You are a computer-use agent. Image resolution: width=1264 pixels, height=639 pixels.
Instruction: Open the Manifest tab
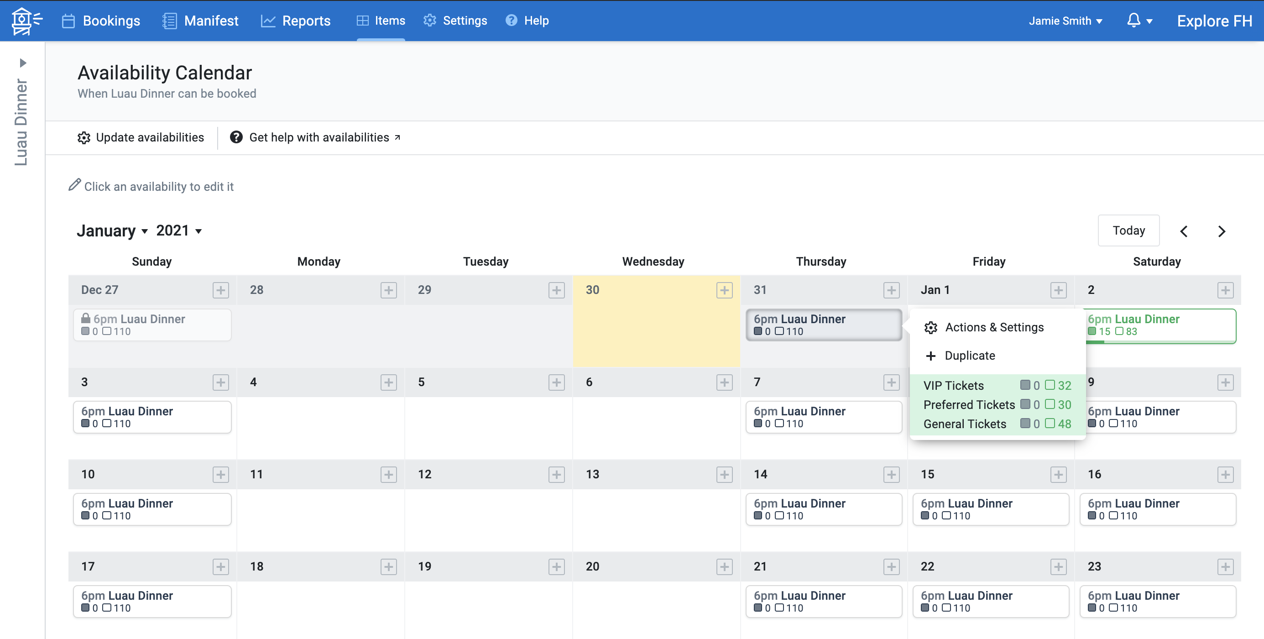pos(200,21)
